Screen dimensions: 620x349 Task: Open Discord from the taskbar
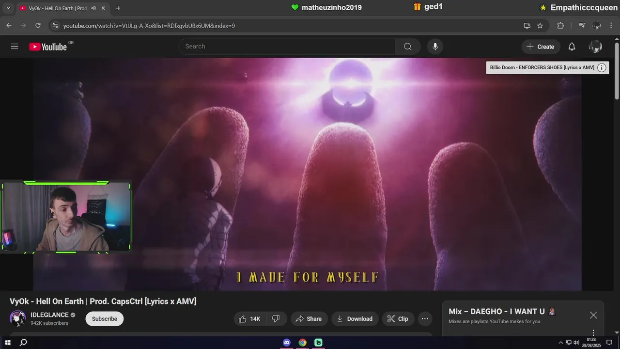(x=287, y=343)
